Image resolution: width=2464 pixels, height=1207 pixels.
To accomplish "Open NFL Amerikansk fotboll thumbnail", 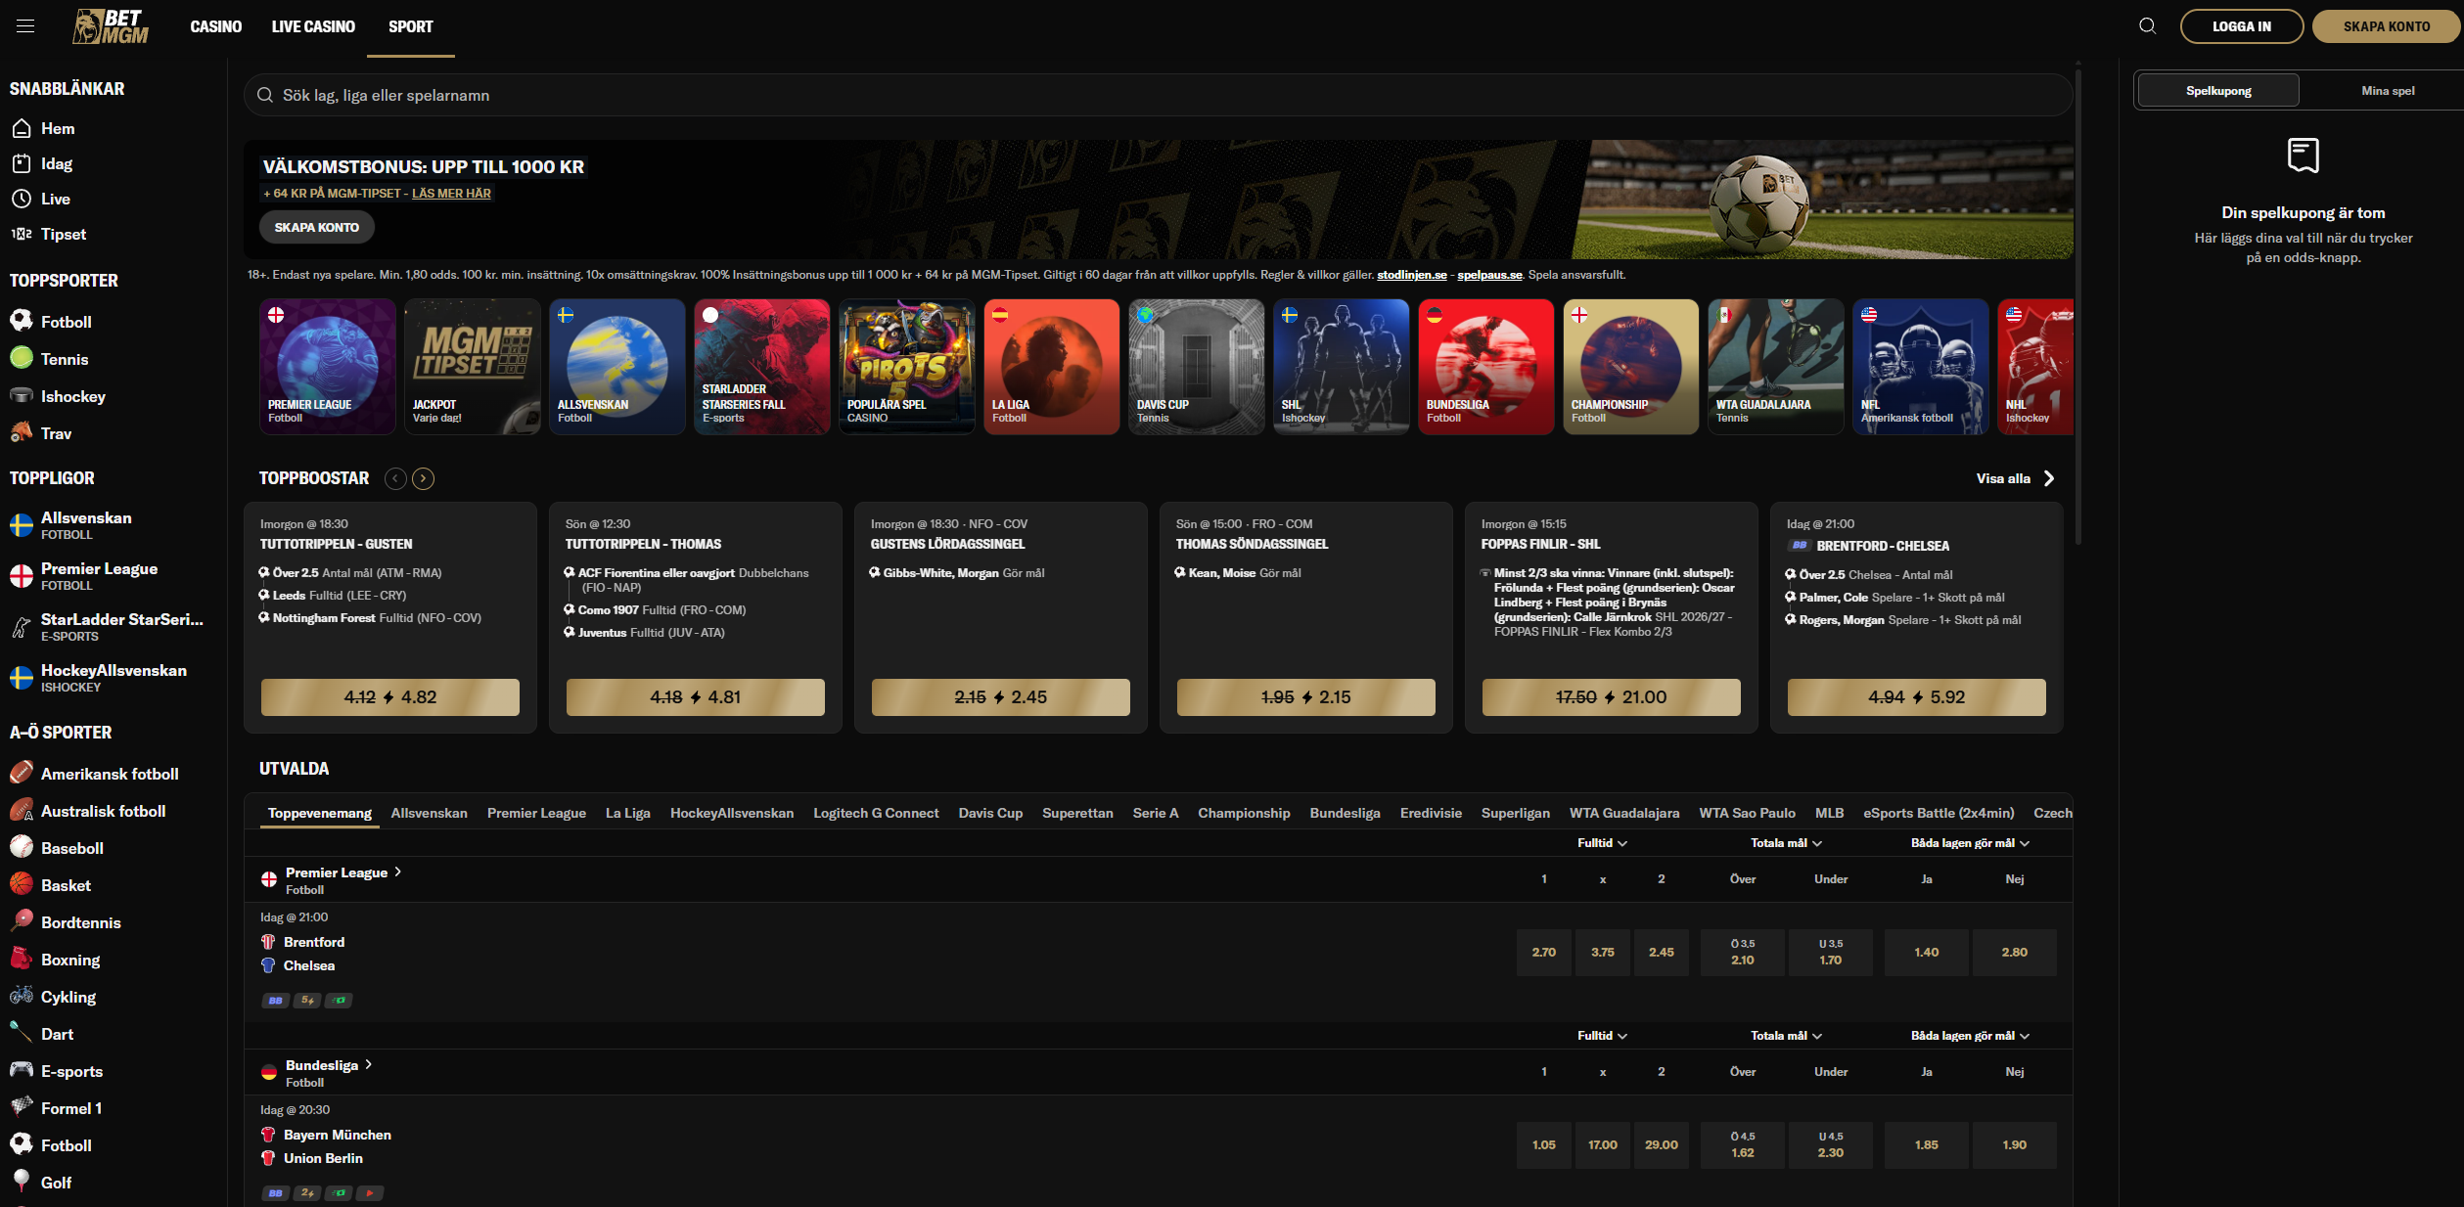I will click(x=1920, y=367).
